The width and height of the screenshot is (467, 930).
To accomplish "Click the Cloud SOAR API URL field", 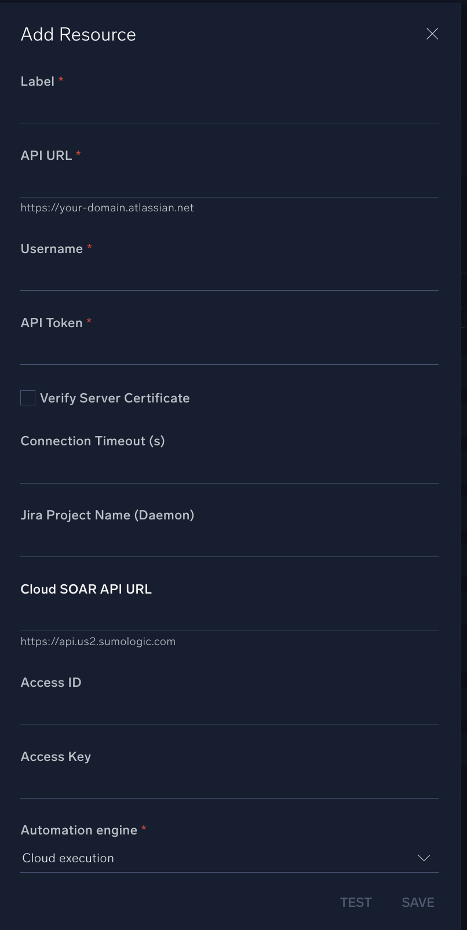I will (x=229, y=617).
